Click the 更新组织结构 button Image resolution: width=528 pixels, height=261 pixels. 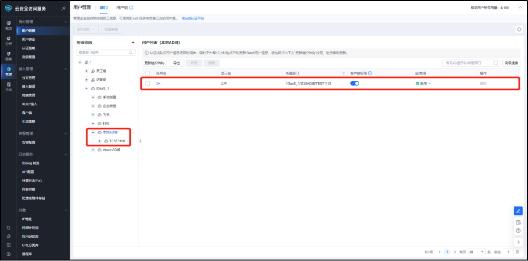(154, 63)
